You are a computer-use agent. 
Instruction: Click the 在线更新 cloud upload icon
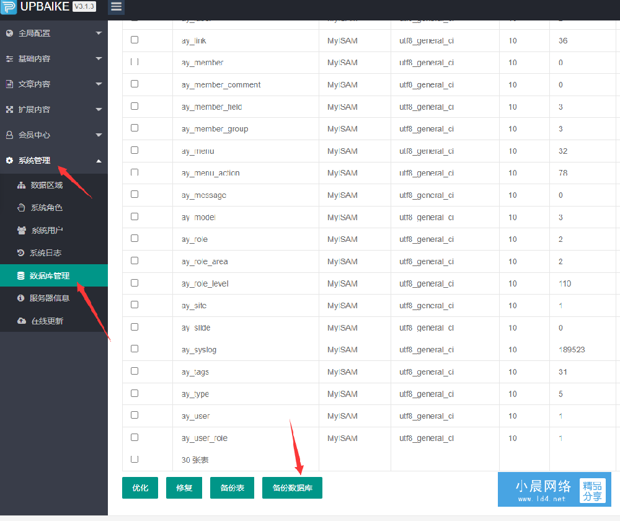[x=22, y=321]
